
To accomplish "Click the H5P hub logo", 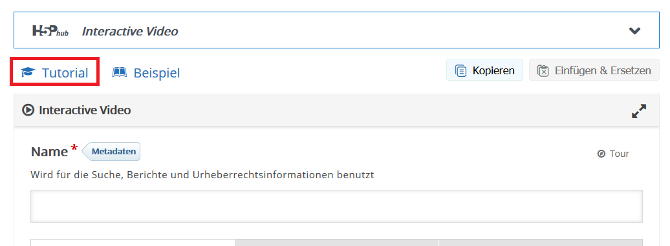I will (50, 31).
